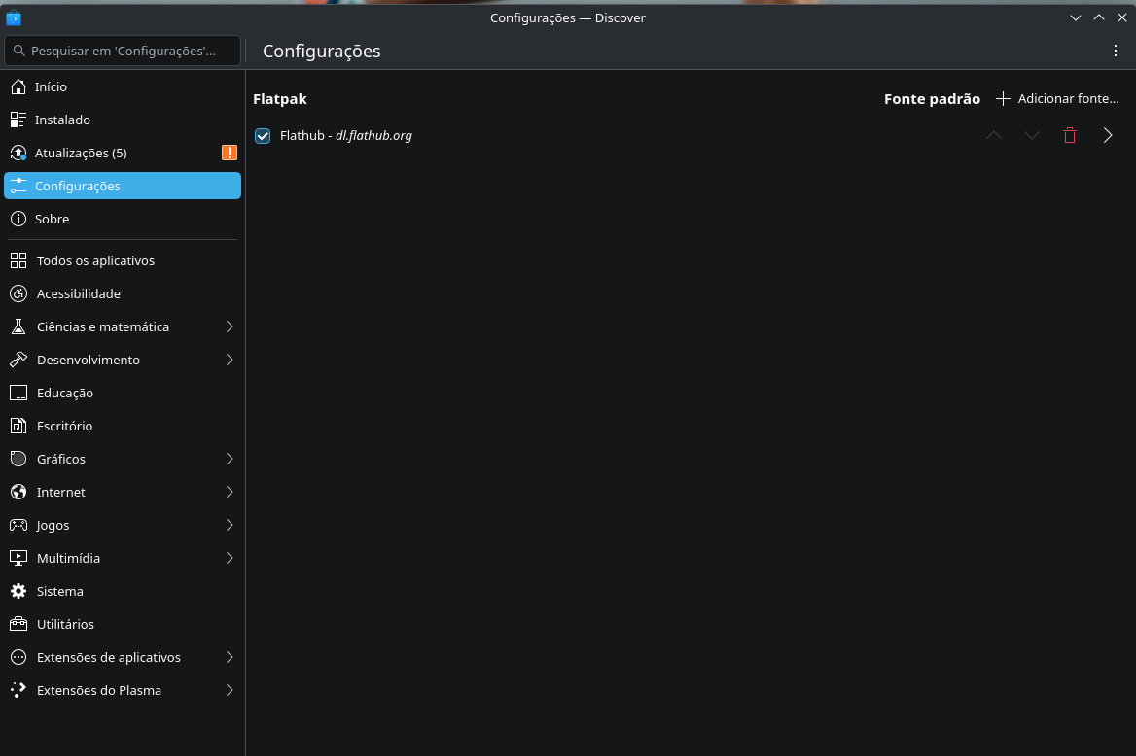Open Extensões do Plasma category
The width and height of the screenshot is (1136, 756).
(99, 690)
